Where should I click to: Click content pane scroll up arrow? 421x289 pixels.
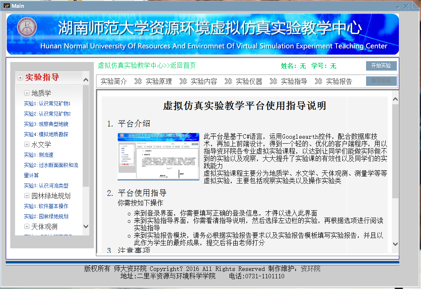point(395,99)
